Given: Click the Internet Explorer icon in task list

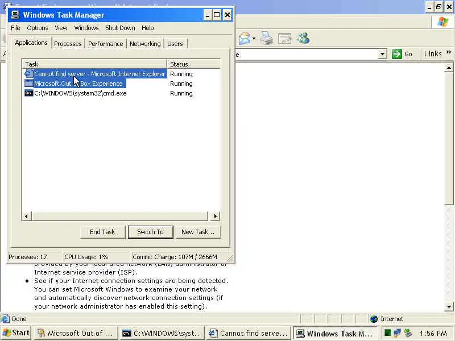Looking at the screenshot, I should coord(29,74).
